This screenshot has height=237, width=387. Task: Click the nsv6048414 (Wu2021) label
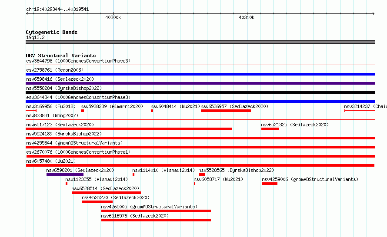pyautogui.click(x=175, y=106)
